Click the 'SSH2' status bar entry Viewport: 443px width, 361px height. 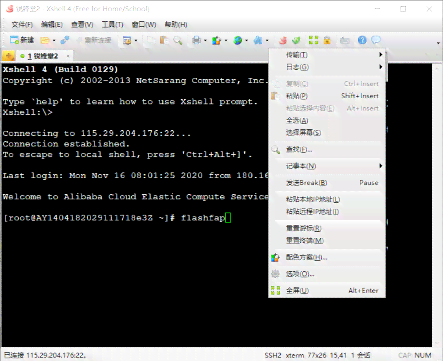(273, 355)
